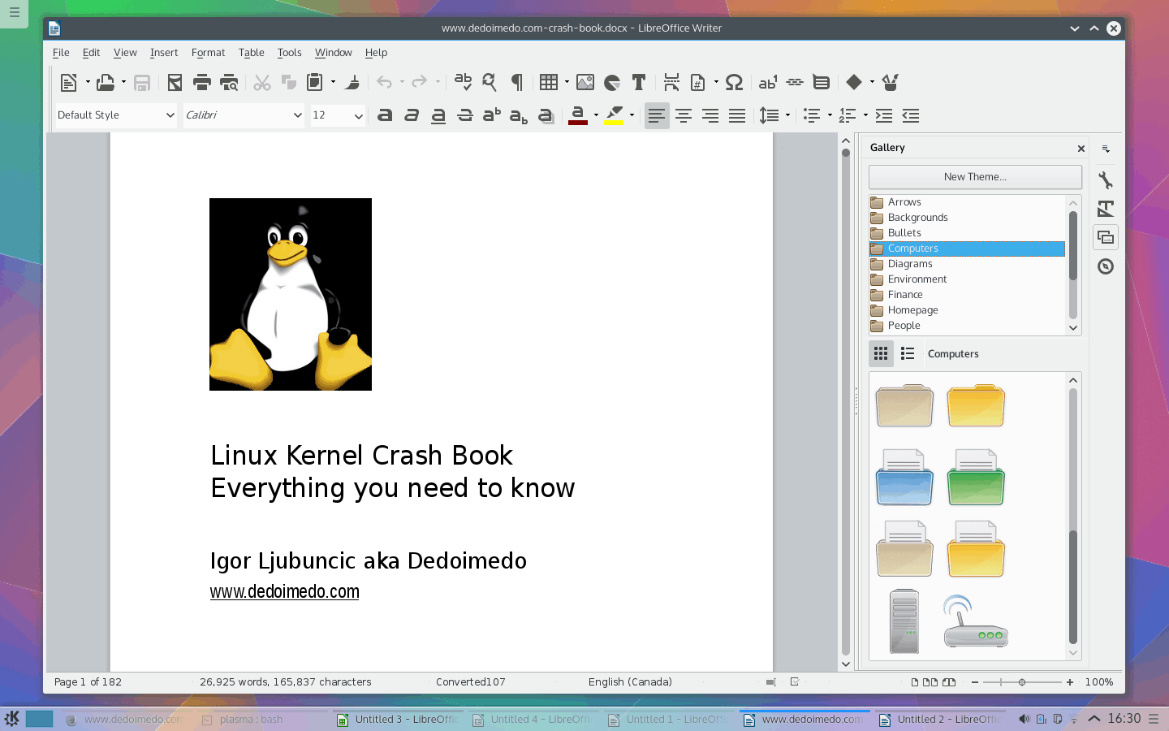Open Find and Replace tool
Screen dimensions: 1169x731
pos(490,82)
